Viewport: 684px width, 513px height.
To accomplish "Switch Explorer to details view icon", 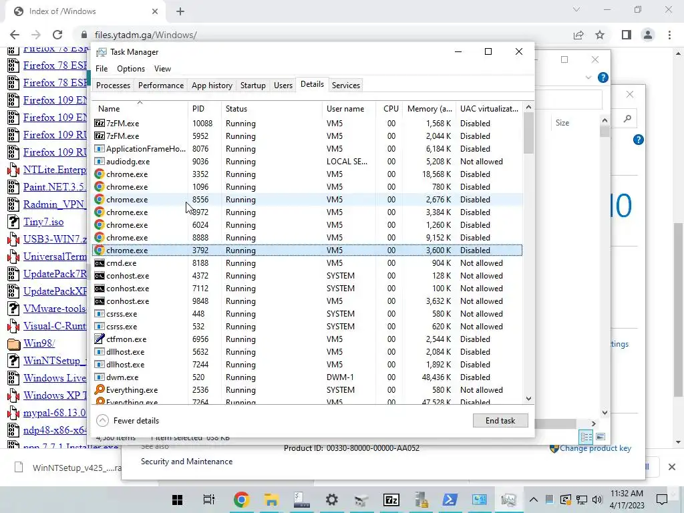I will click(586, 437).
